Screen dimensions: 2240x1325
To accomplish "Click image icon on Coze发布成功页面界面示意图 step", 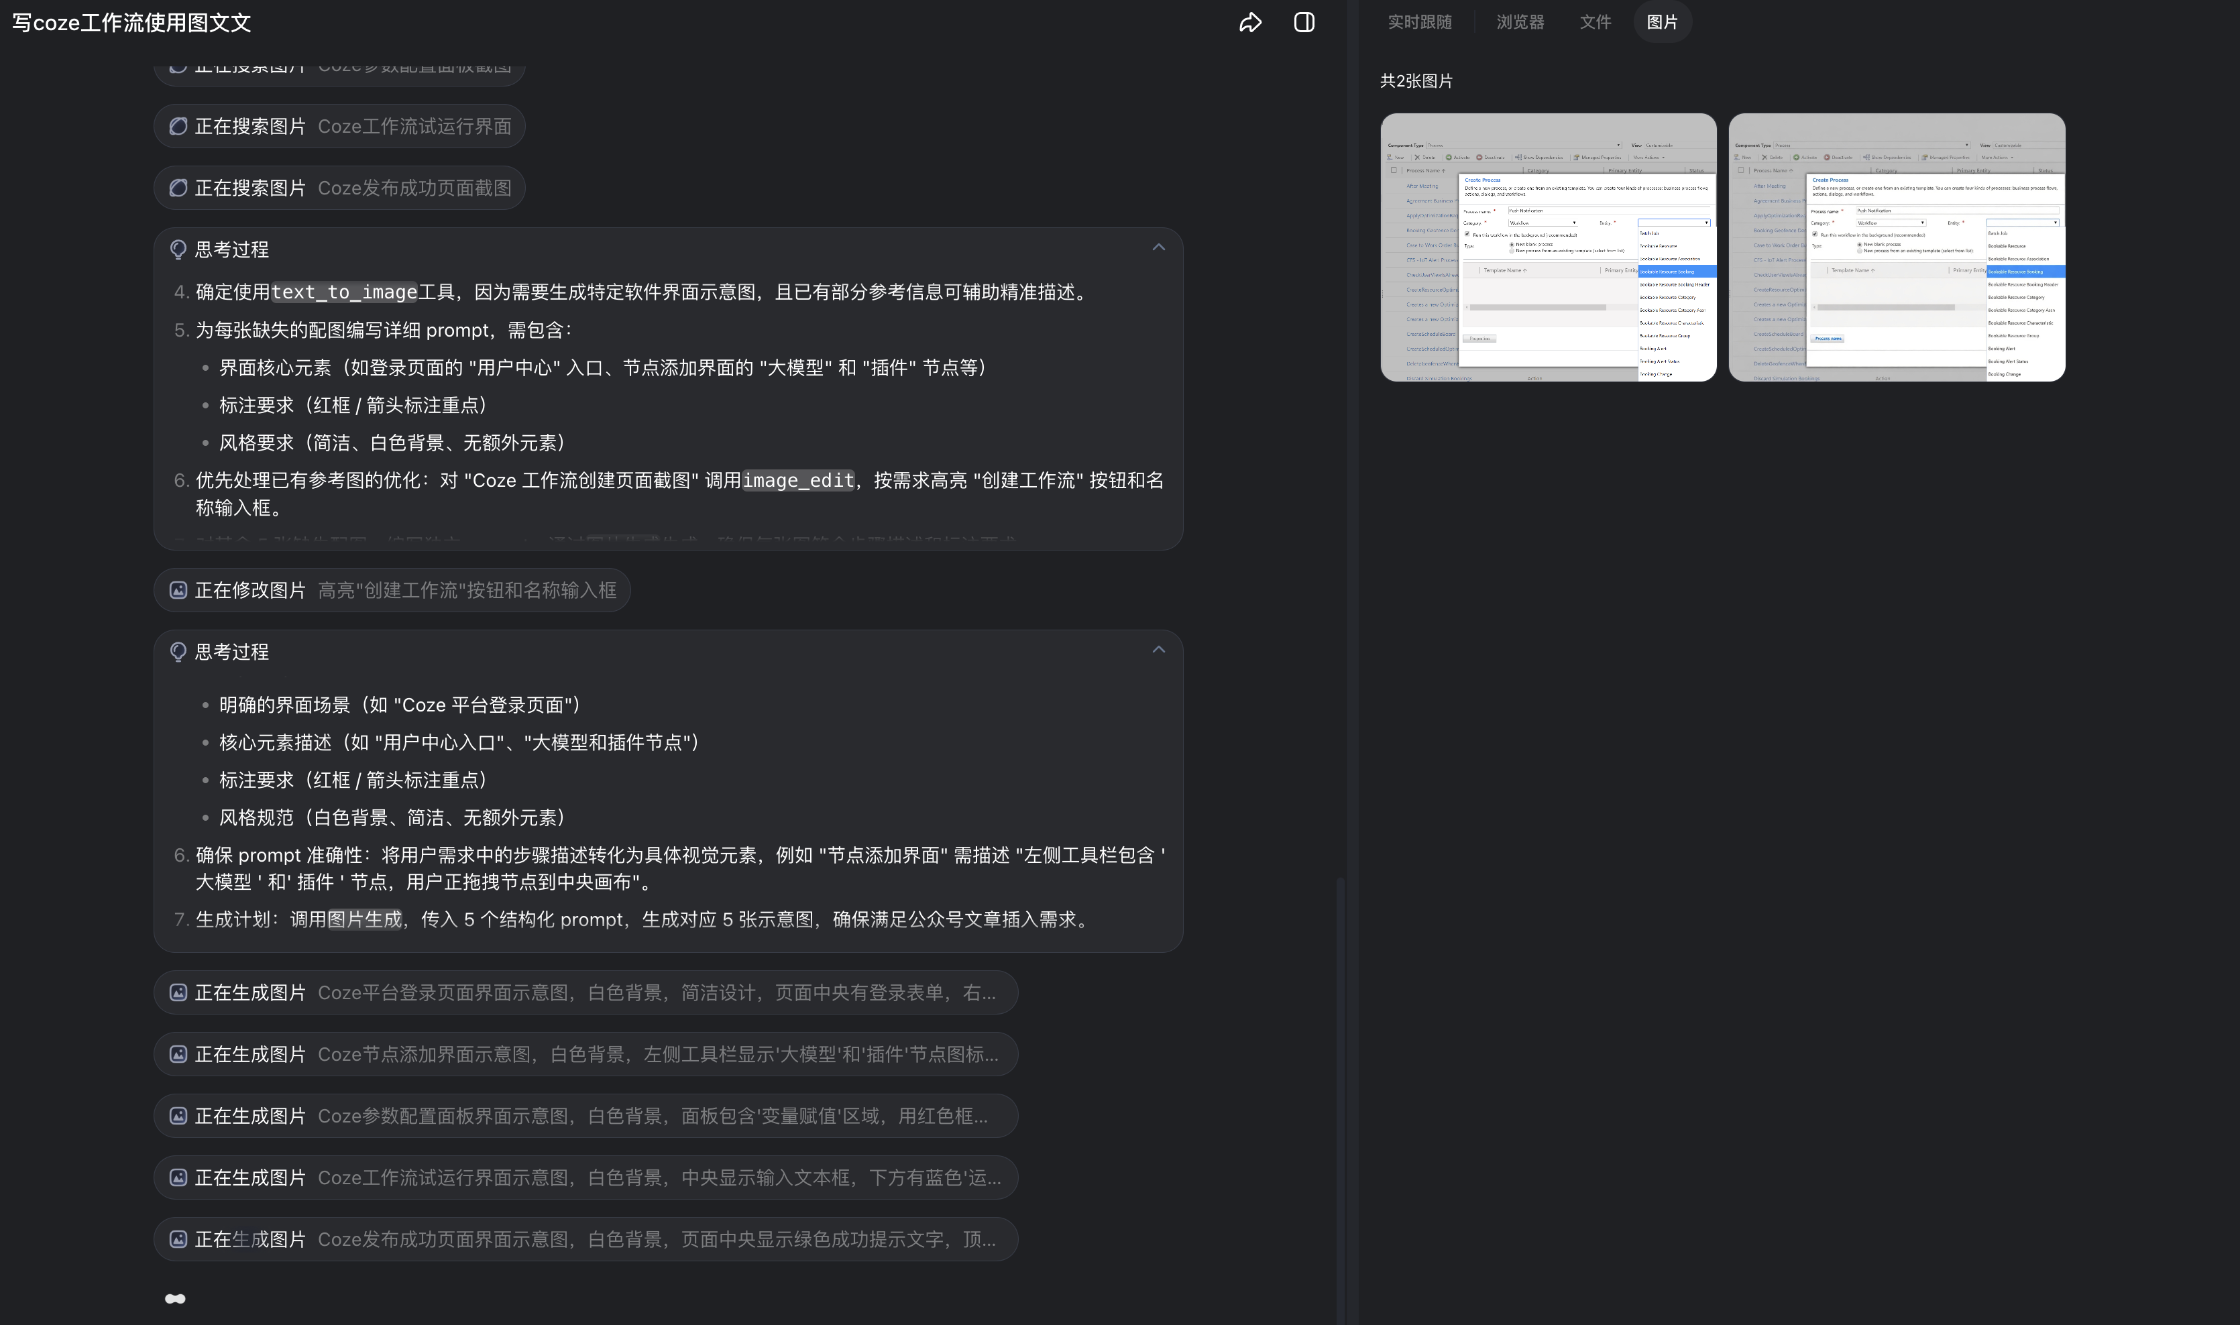I will click(178, 1239).
